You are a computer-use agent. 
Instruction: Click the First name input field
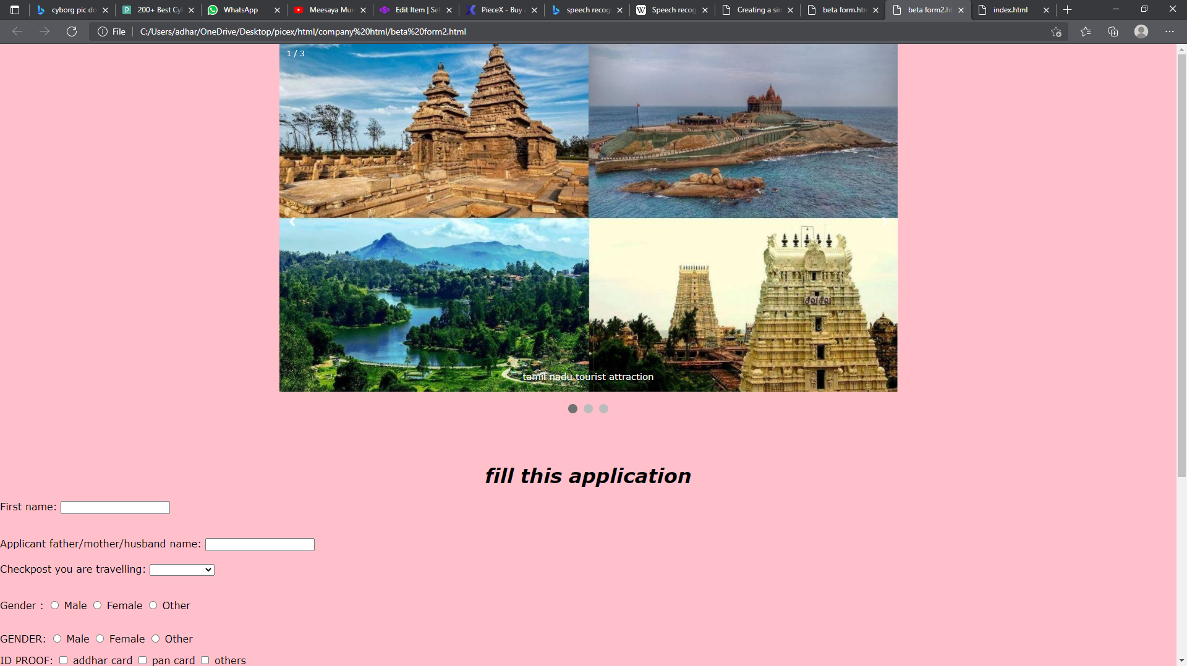(115, 508)
